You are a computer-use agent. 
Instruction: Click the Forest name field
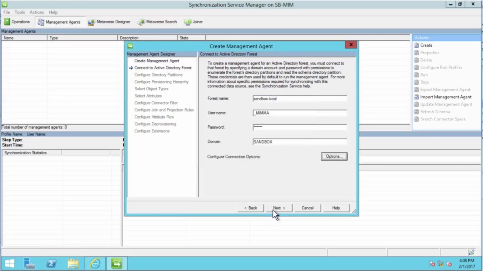coord(300,99)
